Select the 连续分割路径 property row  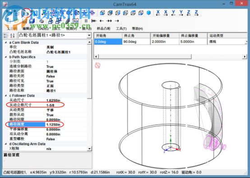(48, 66)
